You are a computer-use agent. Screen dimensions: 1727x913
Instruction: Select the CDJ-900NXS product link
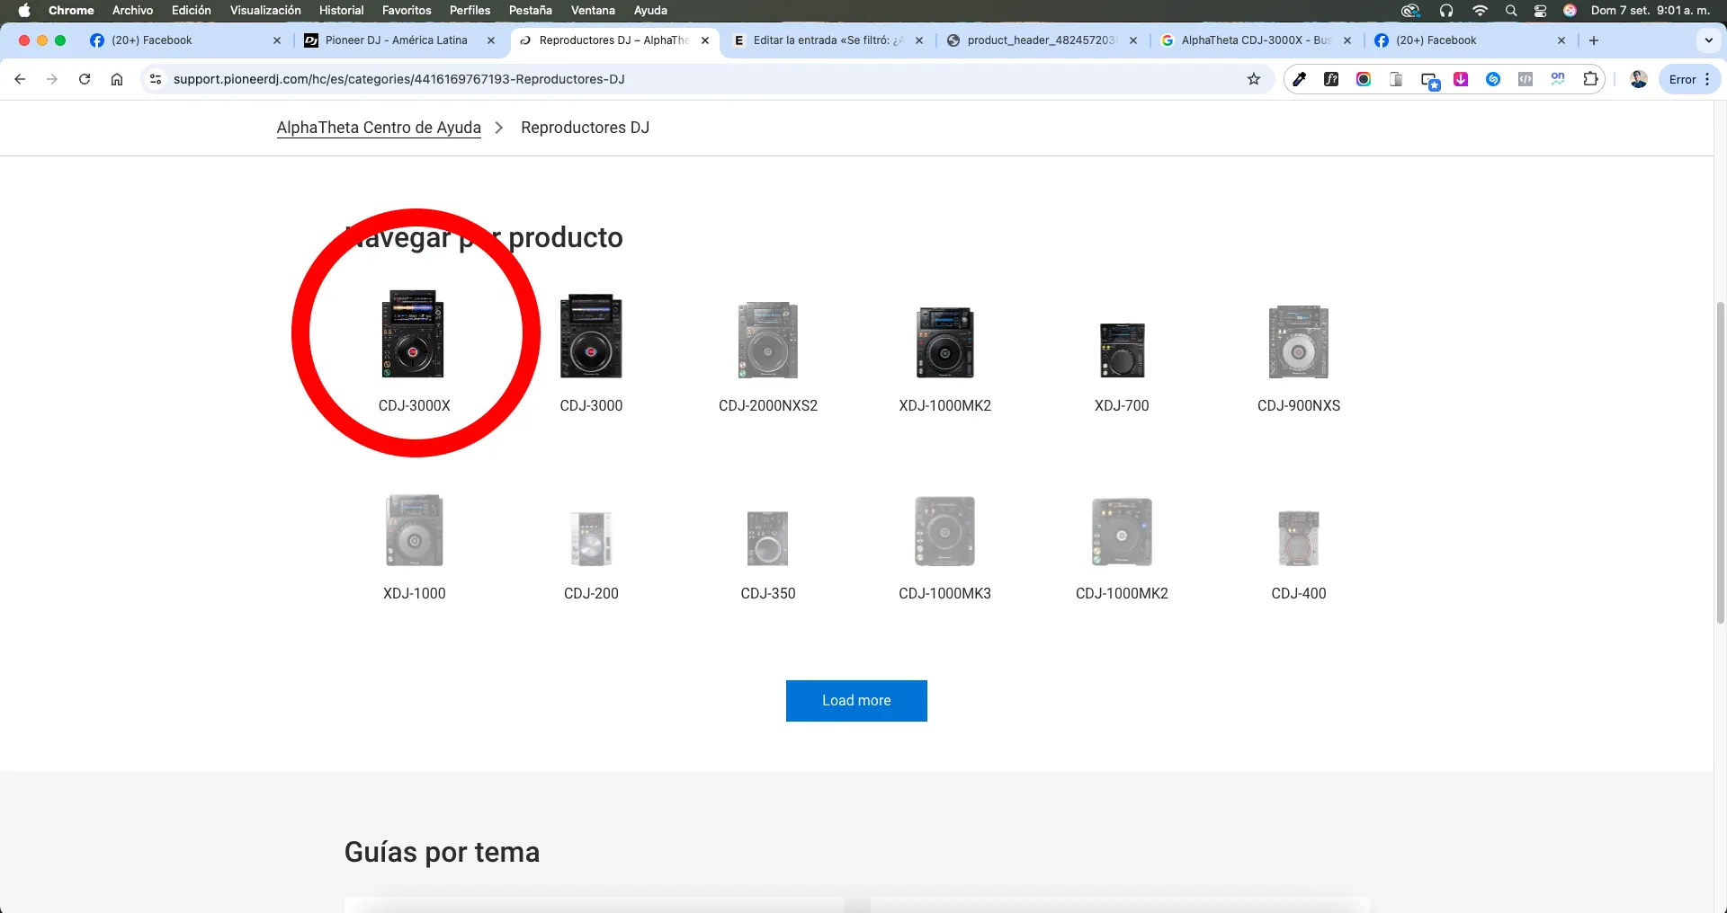click(1299, 405)
